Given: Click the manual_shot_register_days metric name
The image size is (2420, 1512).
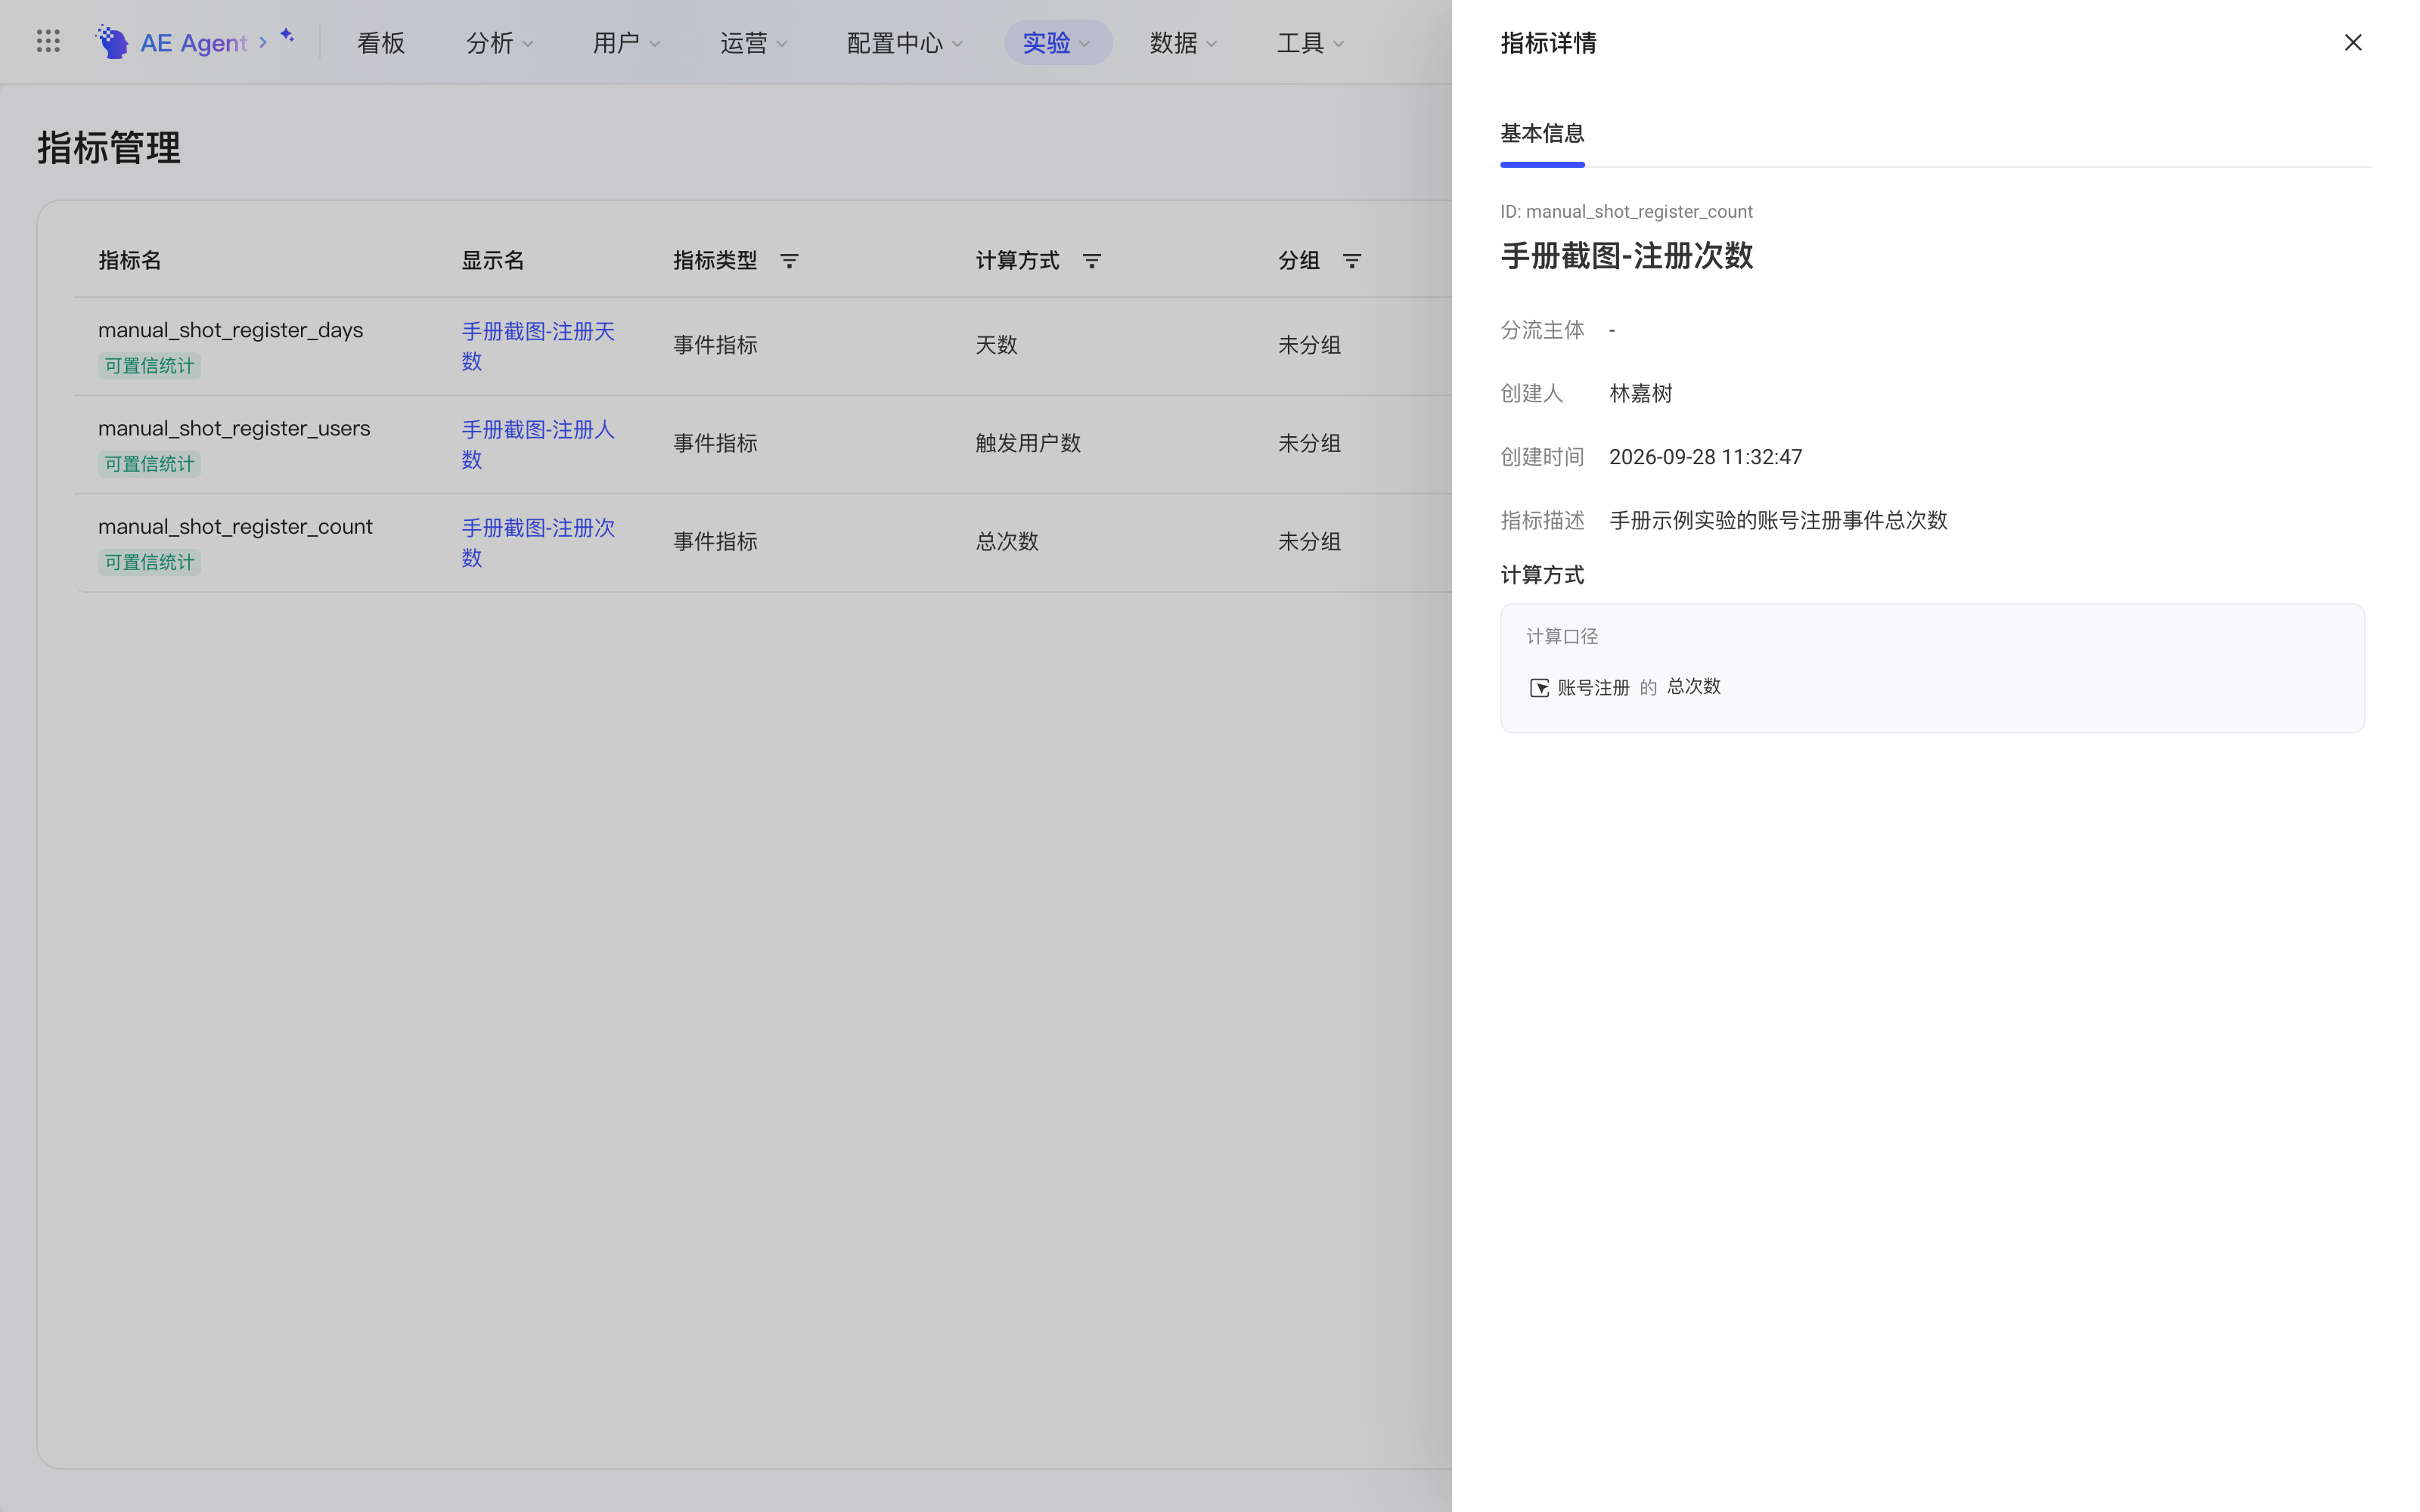Looking at the screenshot, I should 230,330.
